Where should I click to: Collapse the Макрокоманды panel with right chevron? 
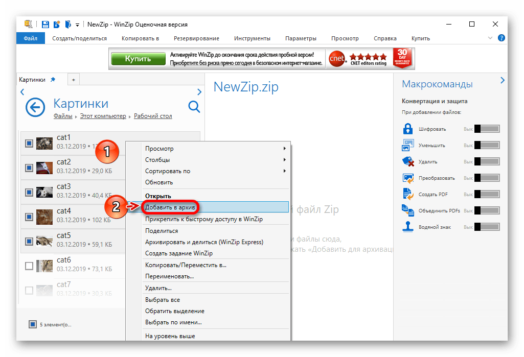pos(503,80)
